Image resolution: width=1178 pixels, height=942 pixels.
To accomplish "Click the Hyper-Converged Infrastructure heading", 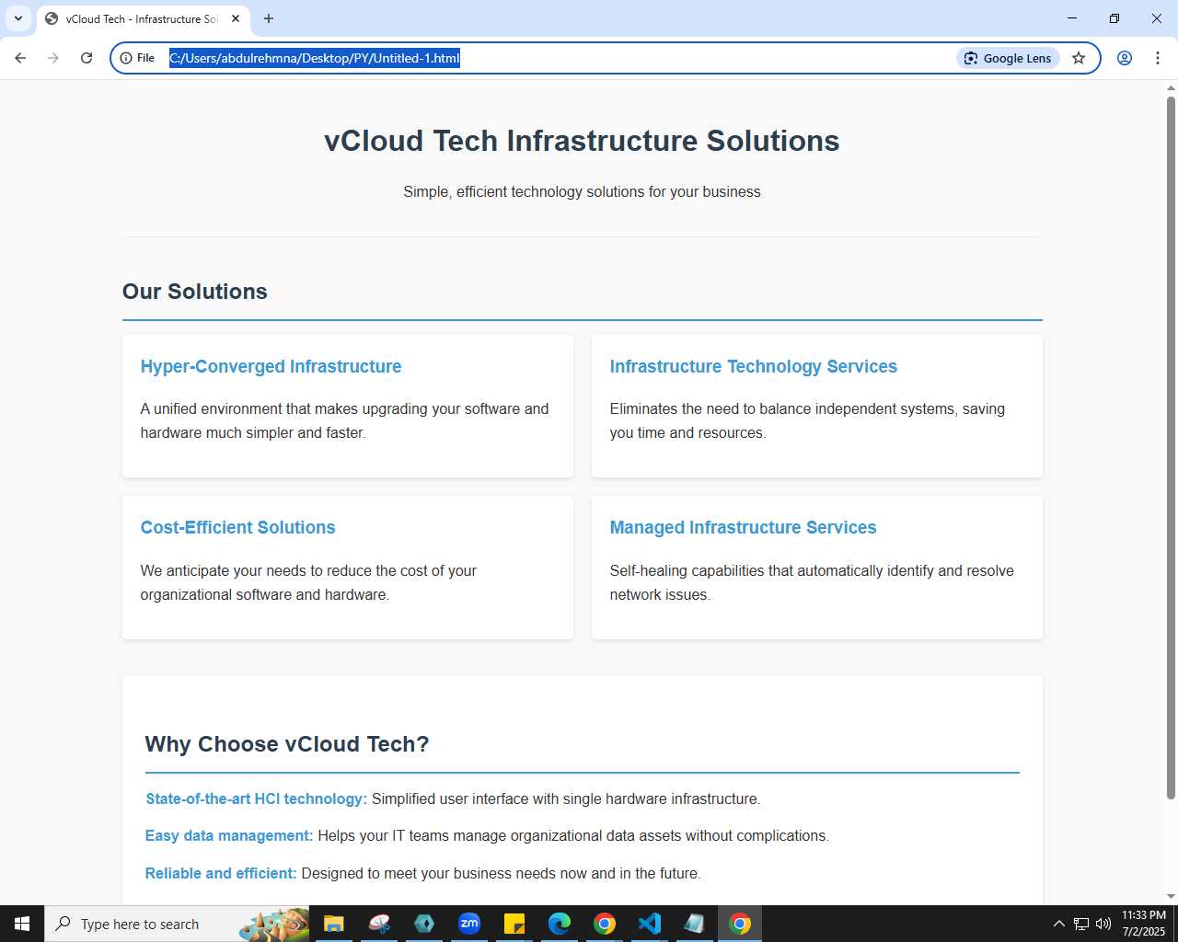I will [271, 366].
